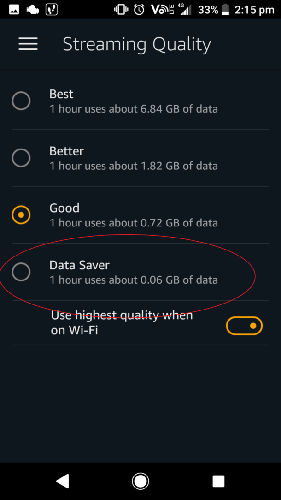Select the Data Saver streaming option
This screenshot has width=281, height=500.
point(21,272)
